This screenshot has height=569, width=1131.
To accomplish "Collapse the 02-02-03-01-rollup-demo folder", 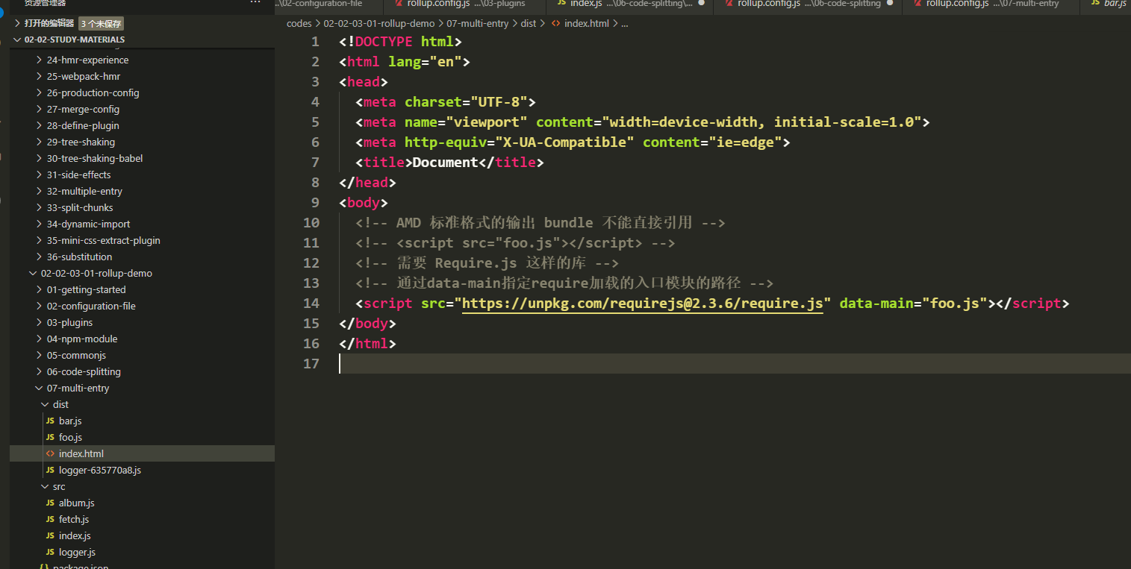I will (x=96, y=274).
